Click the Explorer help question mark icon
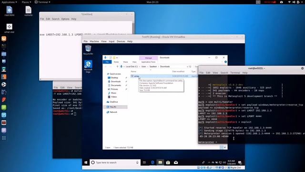The height and width of the screenshot is (172, 305). [225, 62]
